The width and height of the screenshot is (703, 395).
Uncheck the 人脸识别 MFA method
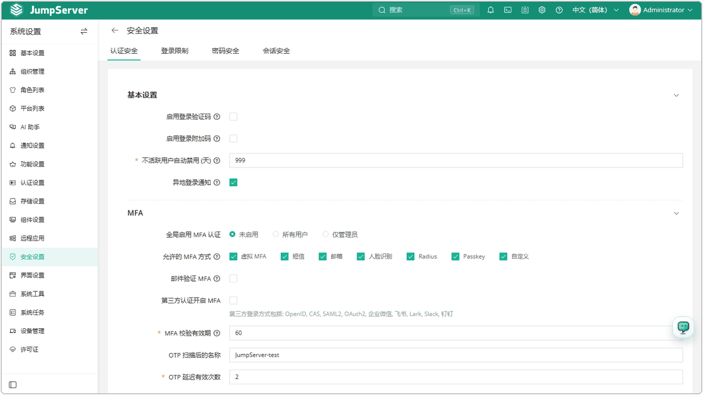coord(361,256)
